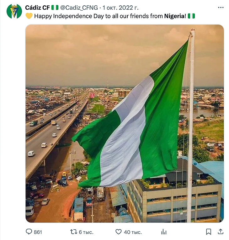
Task: Open the three-dot more options menu
Action: [221, 8]
